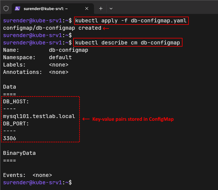Screen dimensions: 218x190
Task: Click the 'Labels:' field label
Action: pos(14,65)
